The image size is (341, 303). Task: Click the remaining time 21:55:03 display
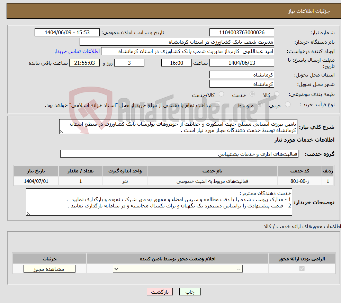[x=84, y=63]
